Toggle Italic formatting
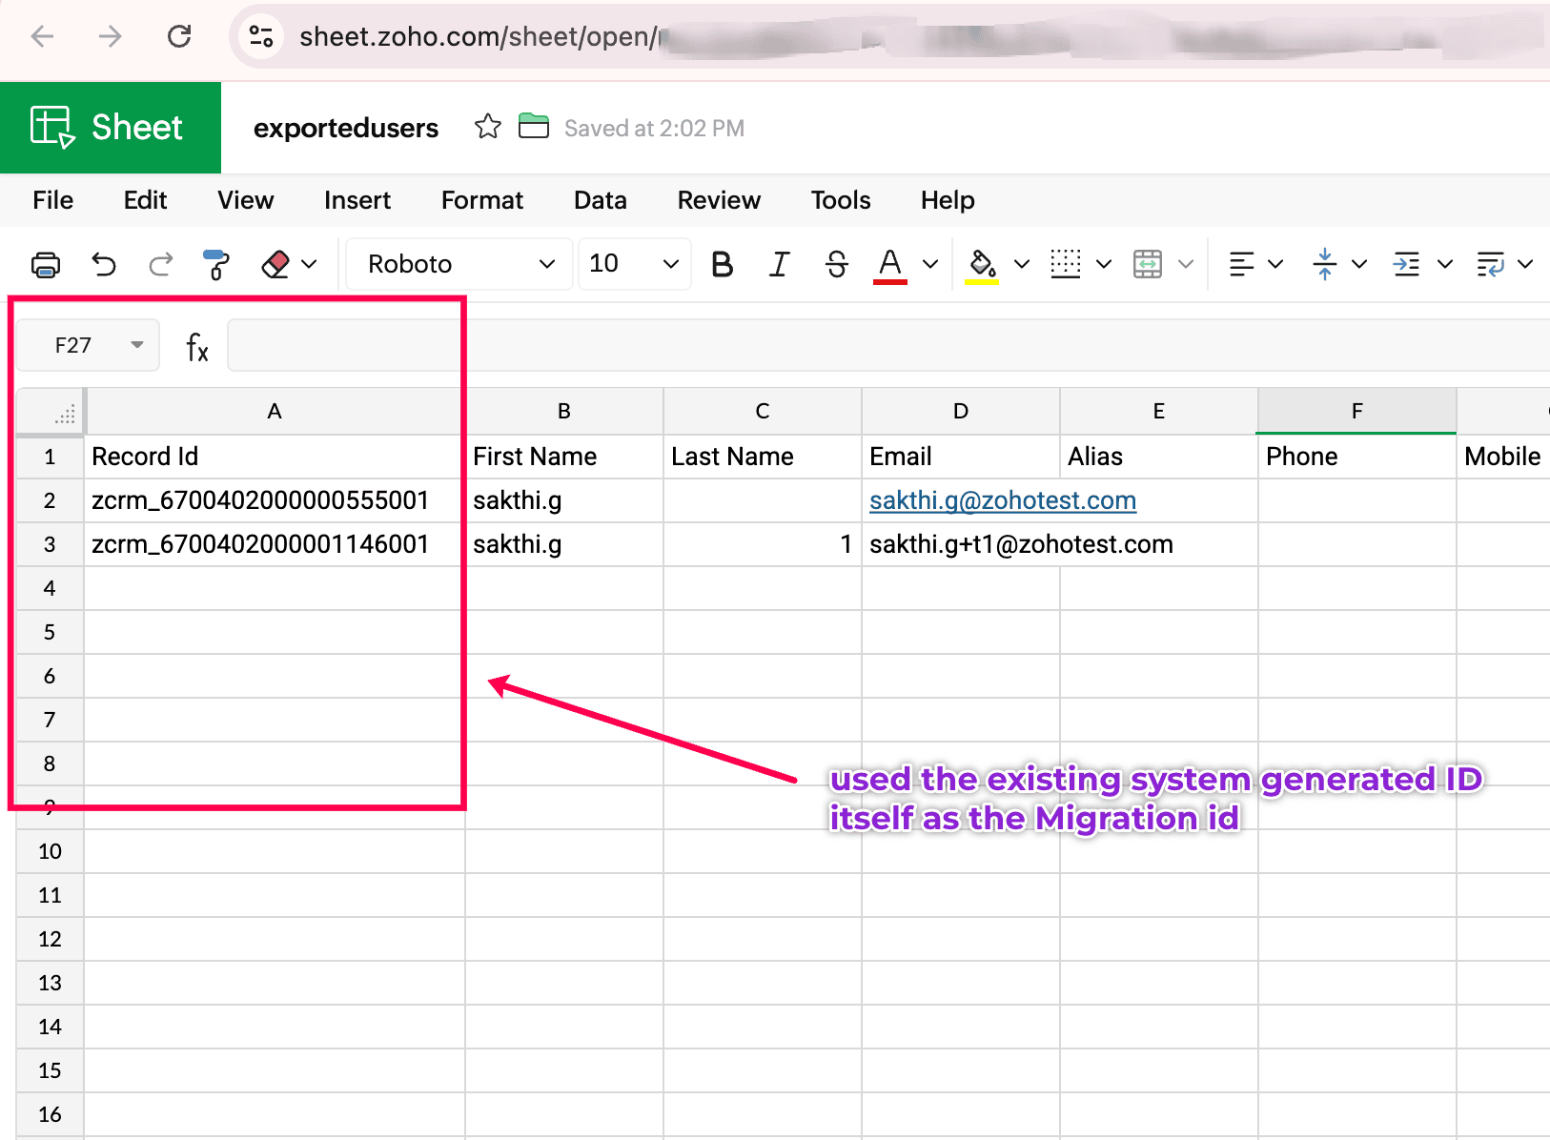Image resolution: width=1550 pixels, height=1140 pixels. [x=780, y=264]
